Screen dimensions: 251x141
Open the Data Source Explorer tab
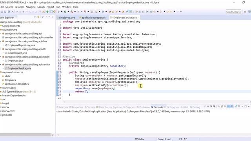(109, 107)
